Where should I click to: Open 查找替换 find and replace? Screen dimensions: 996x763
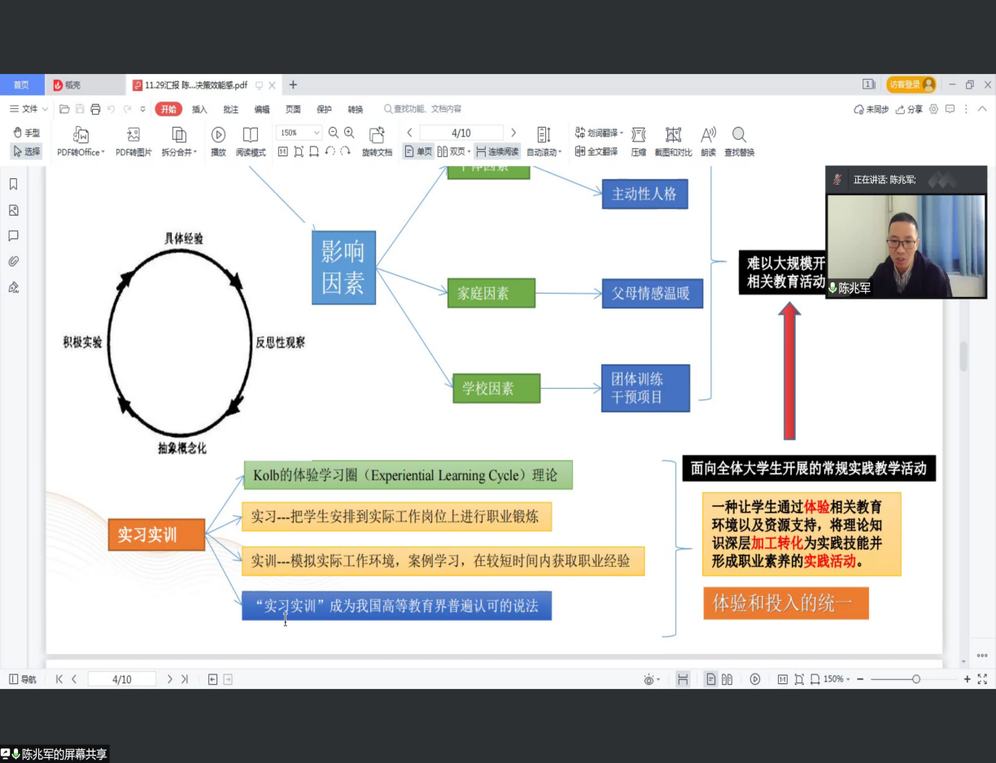(739, 135)
